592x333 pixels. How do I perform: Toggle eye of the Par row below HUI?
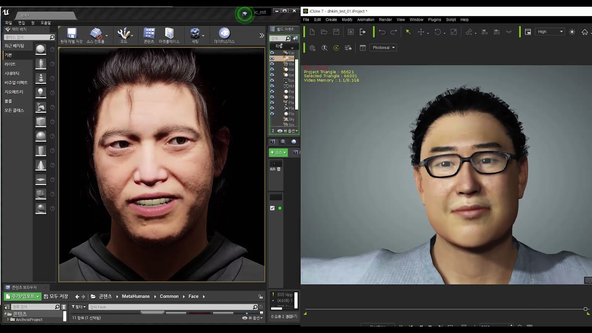272,92
